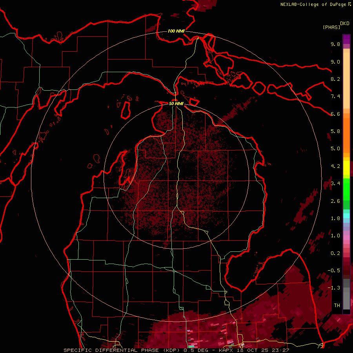Click the DKD [PHAS] legend unit label

[x=336, y=25]
